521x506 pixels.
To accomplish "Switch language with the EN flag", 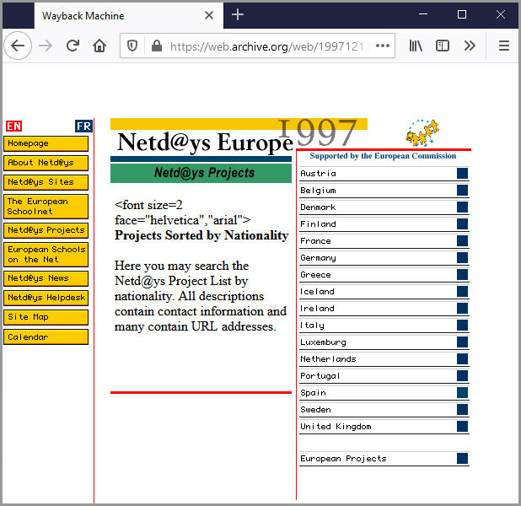I will click(13, 126).
